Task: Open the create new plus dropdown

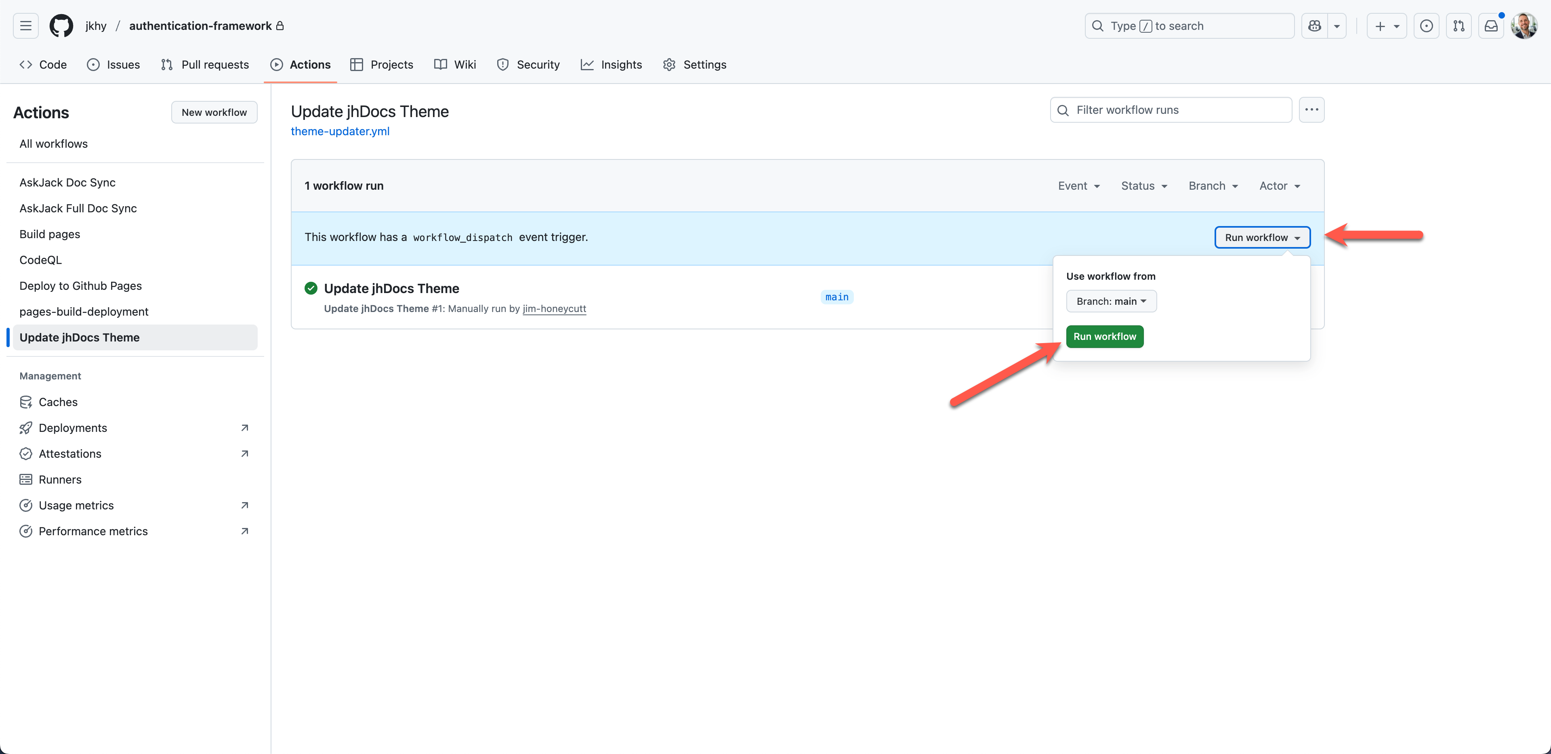Action: pos(1386,26)
